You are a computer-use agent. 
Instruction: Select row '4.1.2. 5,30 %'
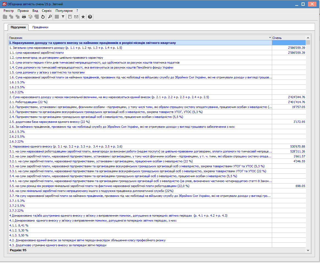click(157, 230)
